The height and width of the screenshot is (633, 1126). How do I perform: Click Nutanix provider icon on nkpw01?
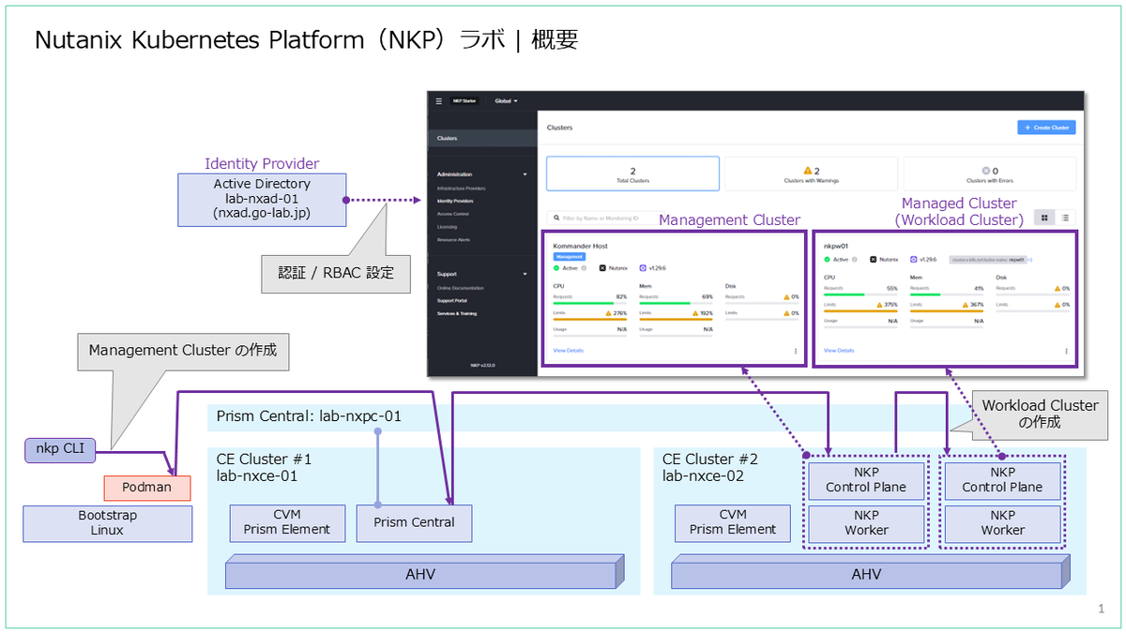pyautogui.click(x=873, y=259)
